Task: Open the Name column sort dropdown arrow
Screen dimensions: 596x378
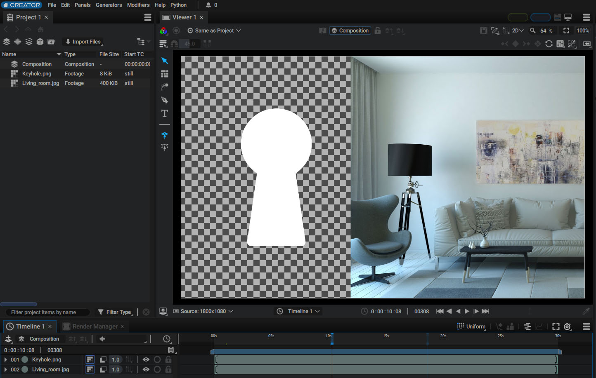Action: [59, 54]
